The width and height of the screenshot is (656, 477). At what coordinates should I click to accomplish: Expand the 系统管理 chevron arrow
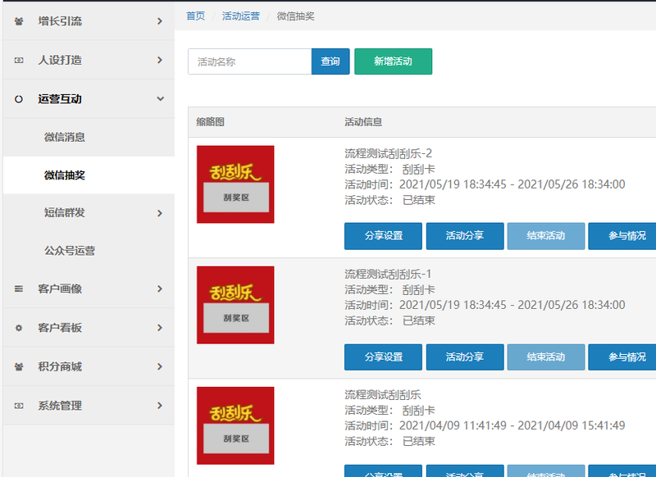click(x=160, y=406)
